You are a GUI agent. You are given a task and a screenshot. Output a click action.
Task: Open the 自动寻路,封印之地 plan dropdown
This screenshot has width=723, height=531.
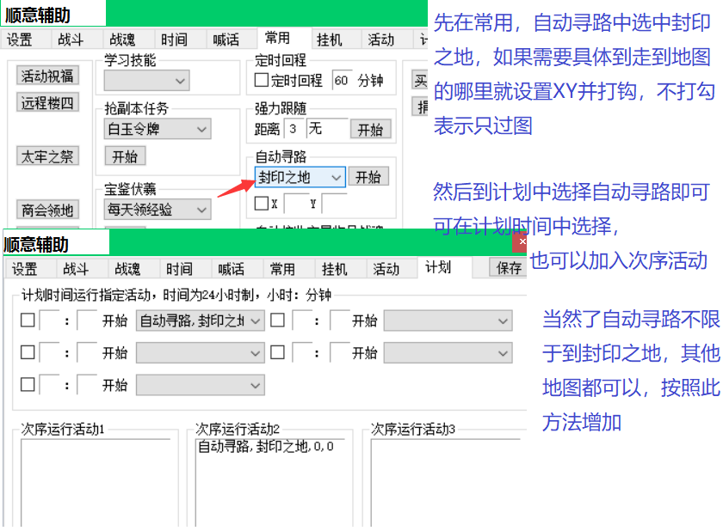coord(200,320)
